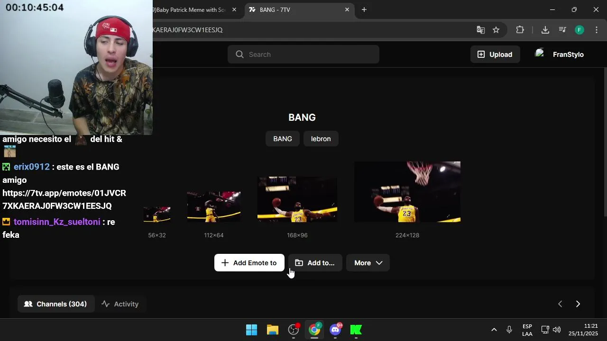This screenshot has height=341, width=607.
Task: Close the BANG - 7TV tab
Action: click(x=347, y=9)
